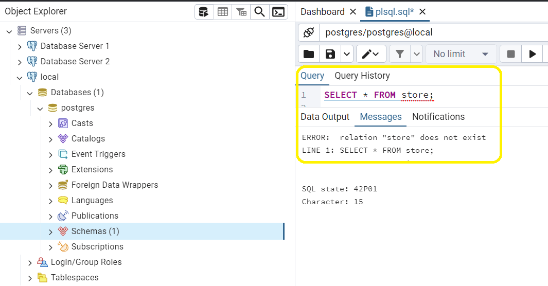
Task: Switch to the Data Output tab
Action: (325, 117)
